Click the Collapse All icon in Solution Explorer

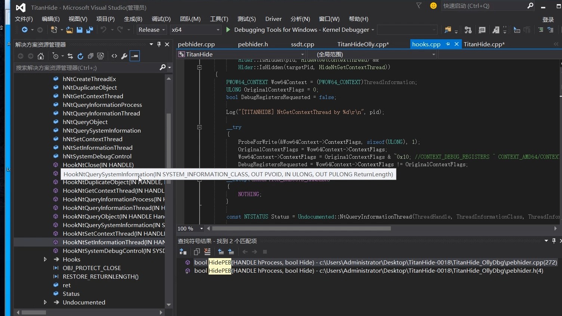pos(90,56)
